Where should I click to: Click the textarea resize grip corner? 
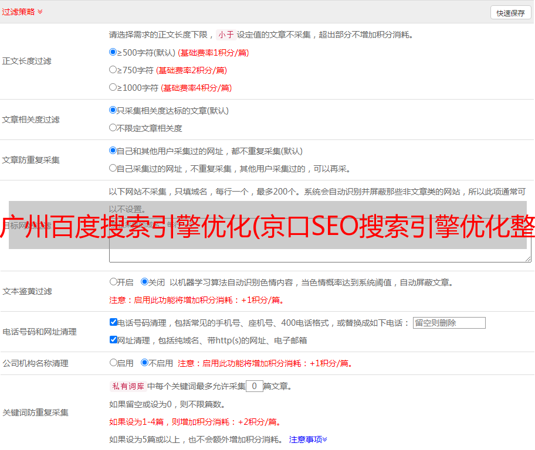pos(528,259)
